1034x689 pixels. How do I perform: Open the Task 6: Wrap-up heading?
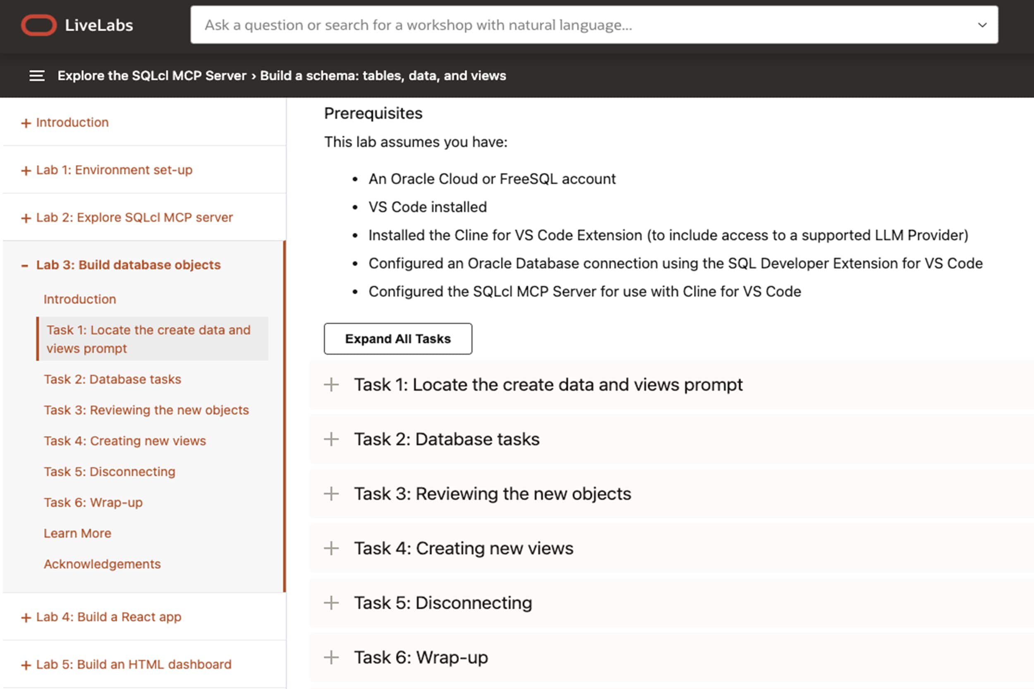421,657
